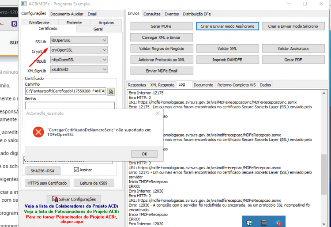The image size is (331, 227).
Task: Select the Geral sub-tab
Action: (x=98, y=29)
